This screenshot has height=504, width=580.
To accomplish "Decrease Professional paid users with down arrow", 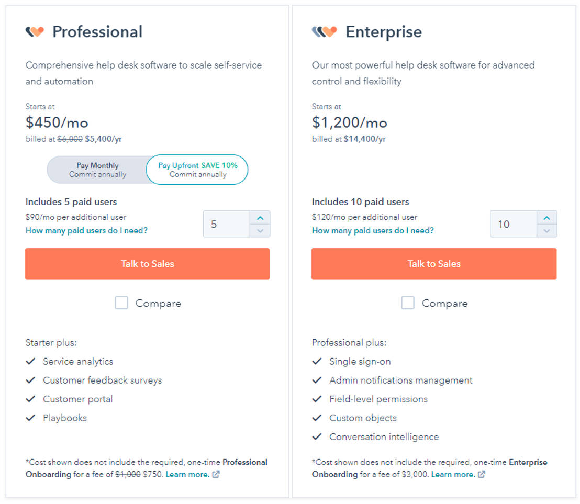I will tap(261, 230).
